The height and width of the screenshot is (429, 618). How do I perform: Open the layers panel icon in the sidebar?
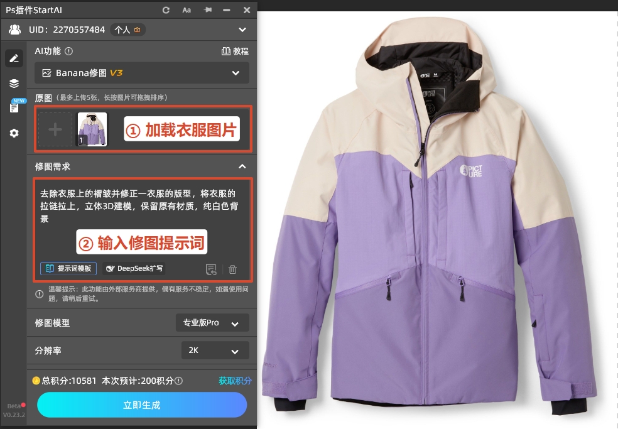pos(14,82)
